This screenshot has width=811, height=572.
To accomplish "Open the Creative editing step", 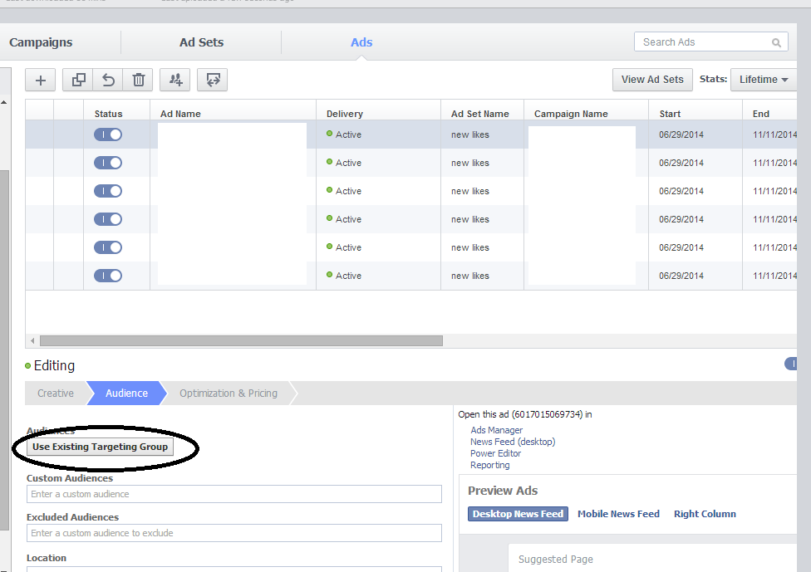I will coord(56,394).
